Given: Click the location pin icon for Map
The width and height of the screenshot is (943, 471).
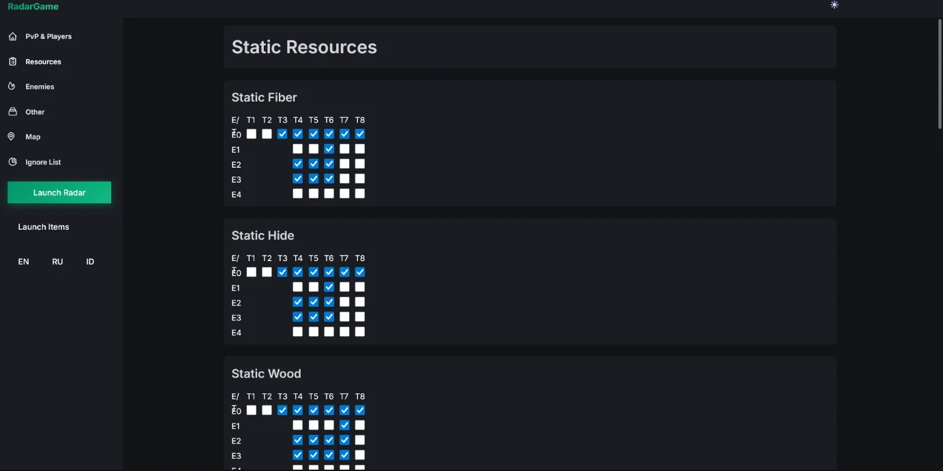Looking at the screenshot, I should coord(12,137).
